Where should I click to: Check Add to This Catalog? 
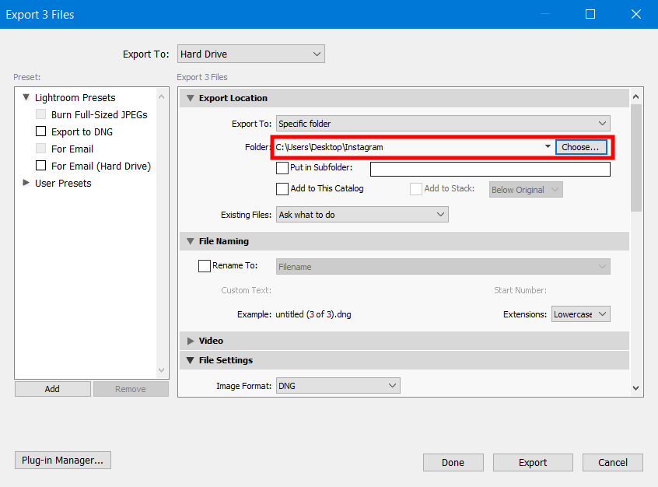point(282,189)
